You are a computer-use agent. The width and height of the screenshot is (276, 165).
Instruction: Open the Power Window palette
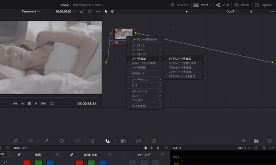[x=61, y=141]
